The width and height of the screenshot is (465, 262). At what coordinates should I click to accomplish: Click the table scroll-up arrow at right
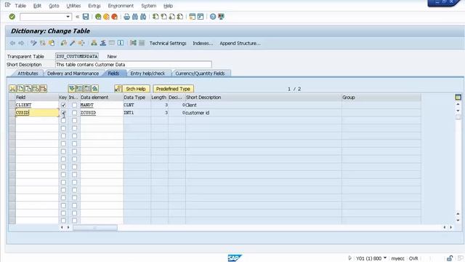point(458,104)
